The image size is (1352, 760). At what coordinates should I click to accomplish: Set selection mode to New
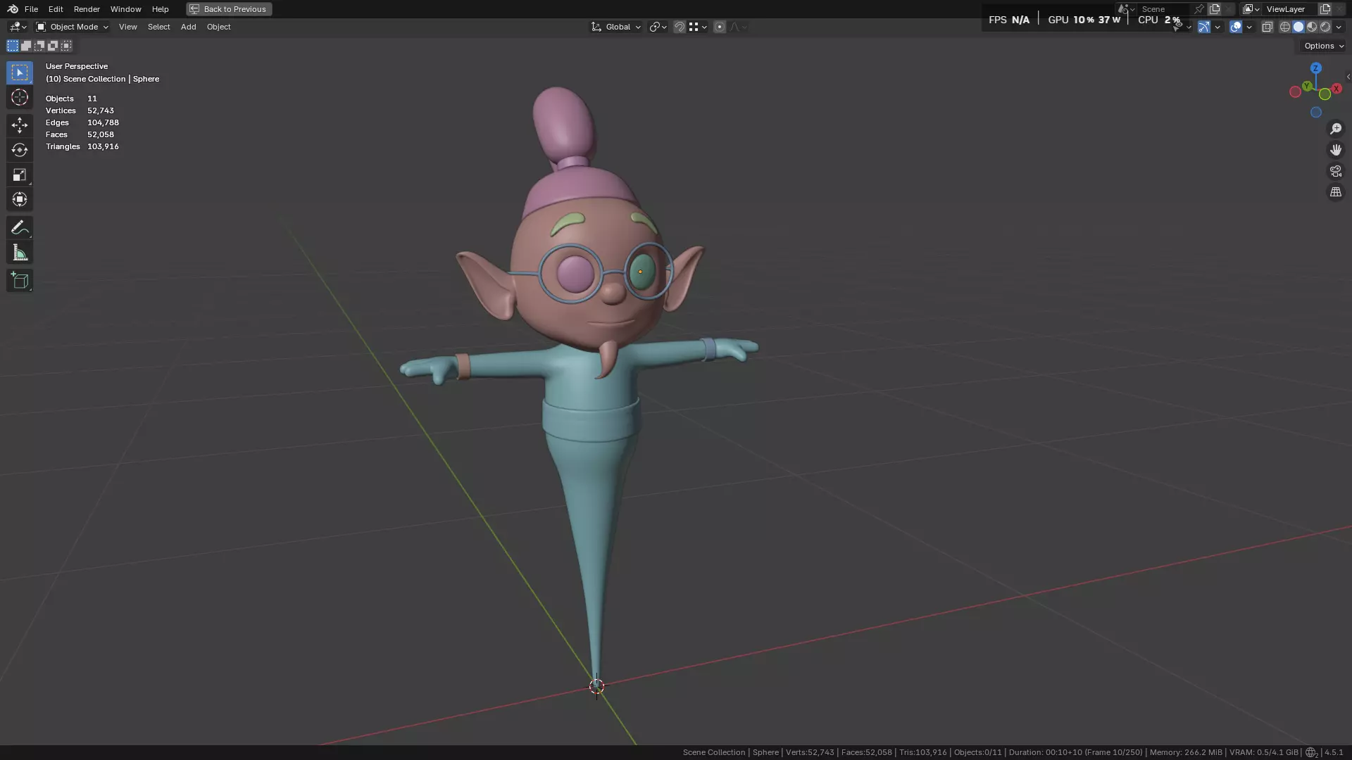click(13, 46)
